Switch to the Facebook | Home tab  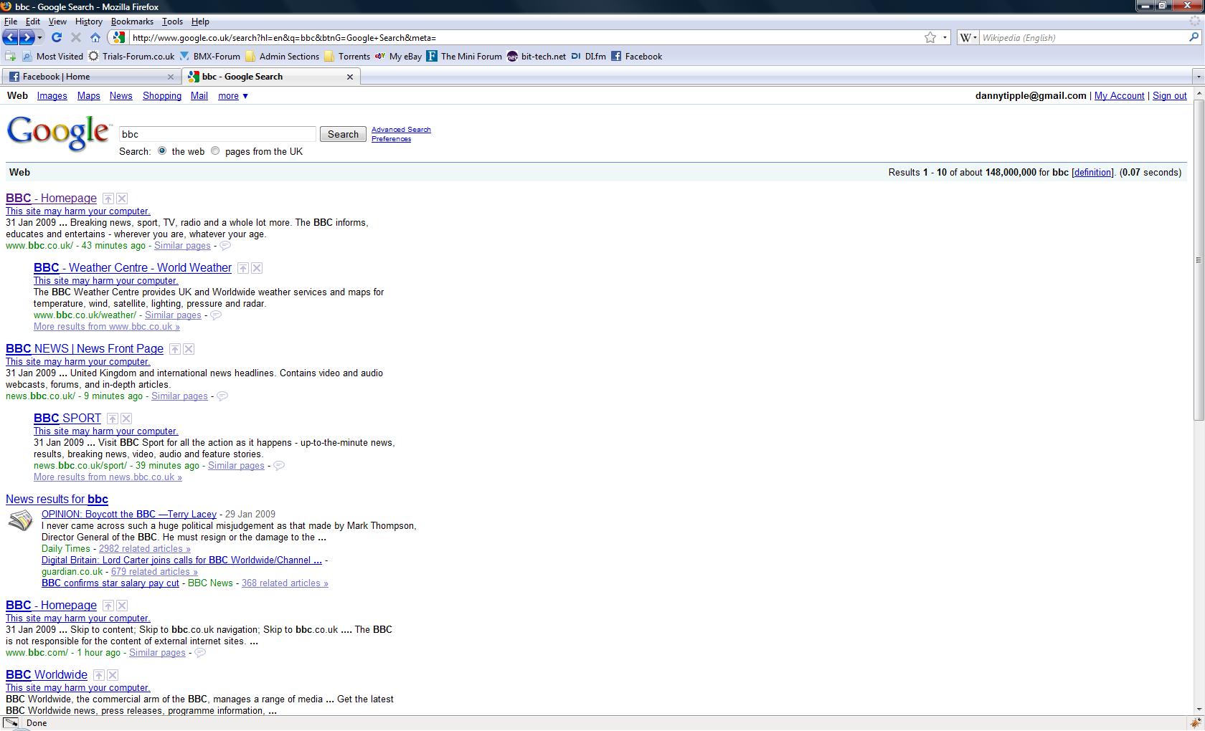tap(90, 77)
